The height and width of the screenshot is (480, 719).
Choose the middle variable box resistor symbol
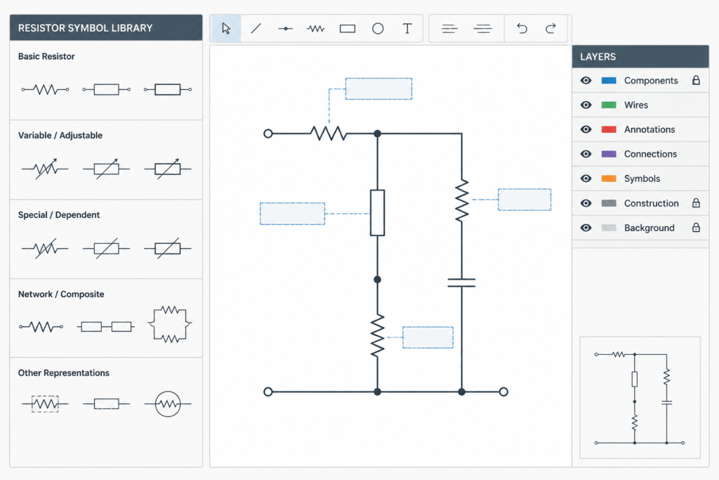[107, 169]
